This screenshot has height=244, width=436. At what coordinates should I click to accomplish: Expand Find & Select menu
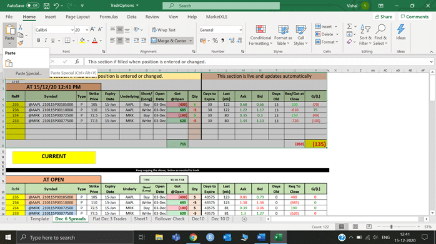click(380, 35)
